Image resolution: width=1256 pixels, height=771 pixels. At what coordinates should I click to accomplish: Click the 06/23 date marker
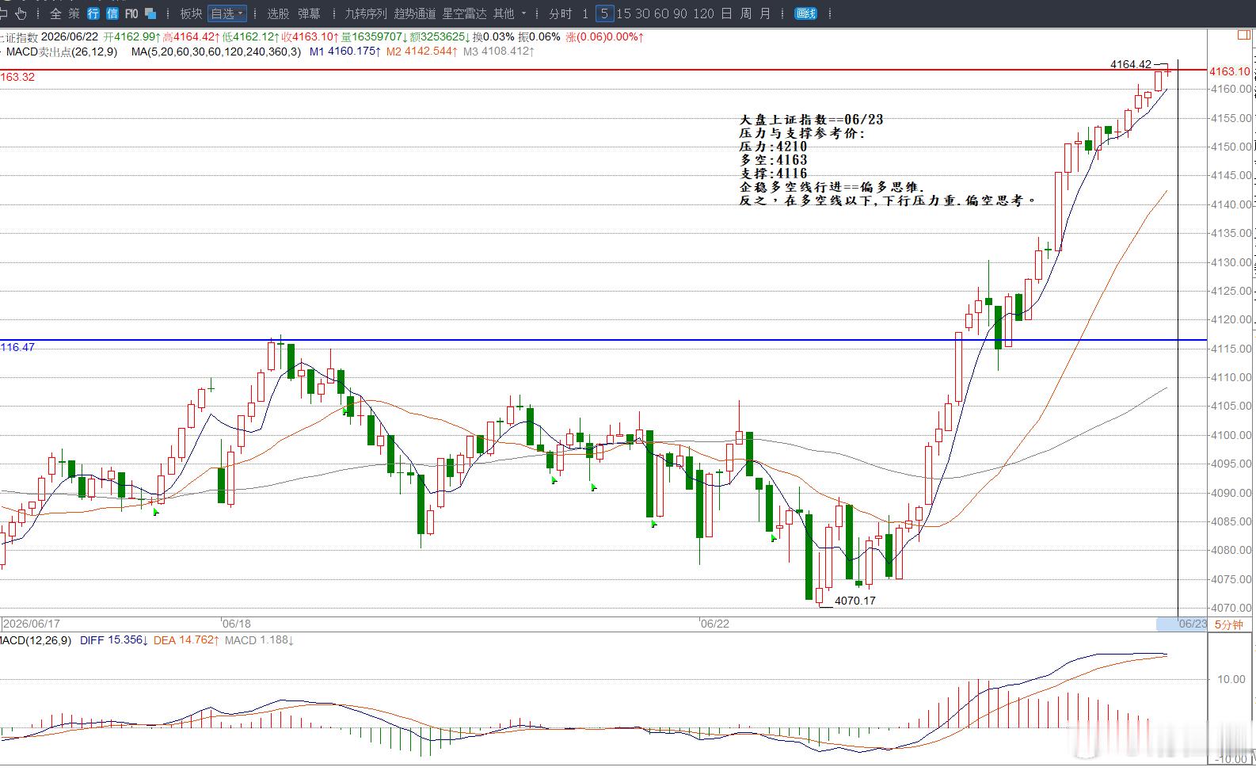tap(1193, 624)
